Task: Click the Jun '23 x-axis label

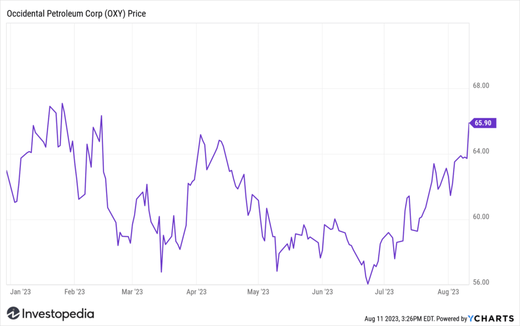Action: [322, 292]
